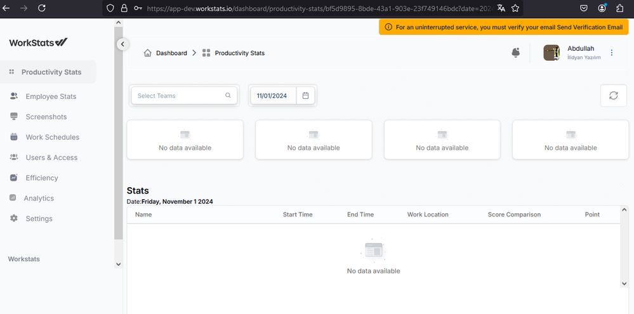Screen dimensions: 634x314
Task: Click the banner info icon
Action: coord(388,27)
